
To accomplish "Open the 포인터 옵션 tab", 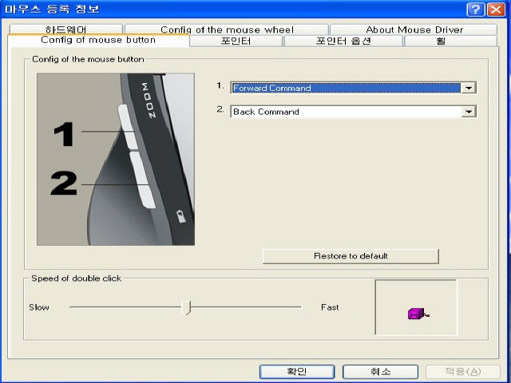I will coord(343,41).
